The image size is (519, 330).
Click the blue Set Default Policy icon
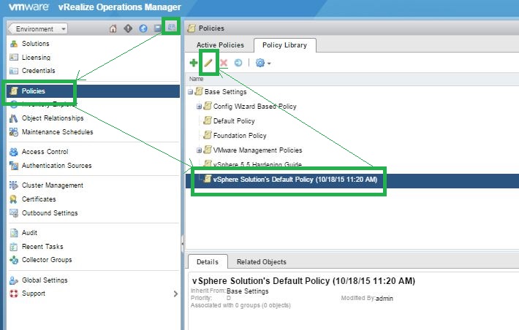click(238, 64)
